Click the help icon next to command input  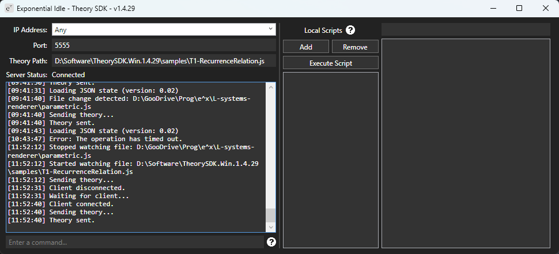(x=272, y=242)
